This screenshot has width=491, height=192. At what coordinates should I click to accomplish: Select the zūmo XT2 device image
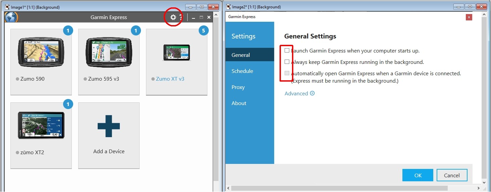pyautogui.click(x=41, y=125)
